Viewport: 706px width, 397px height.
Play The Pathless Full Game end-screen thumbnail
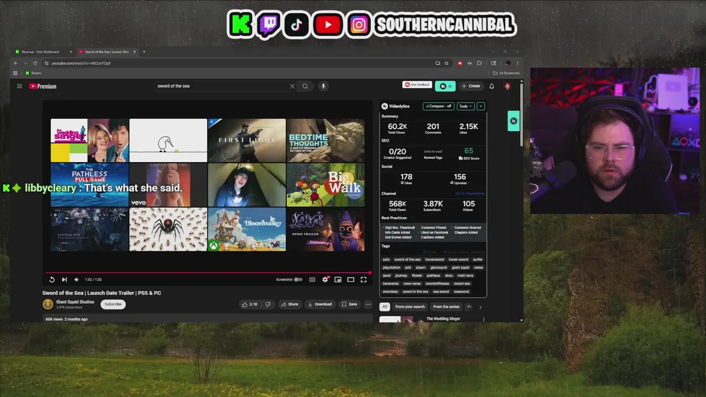pos(89,185)
